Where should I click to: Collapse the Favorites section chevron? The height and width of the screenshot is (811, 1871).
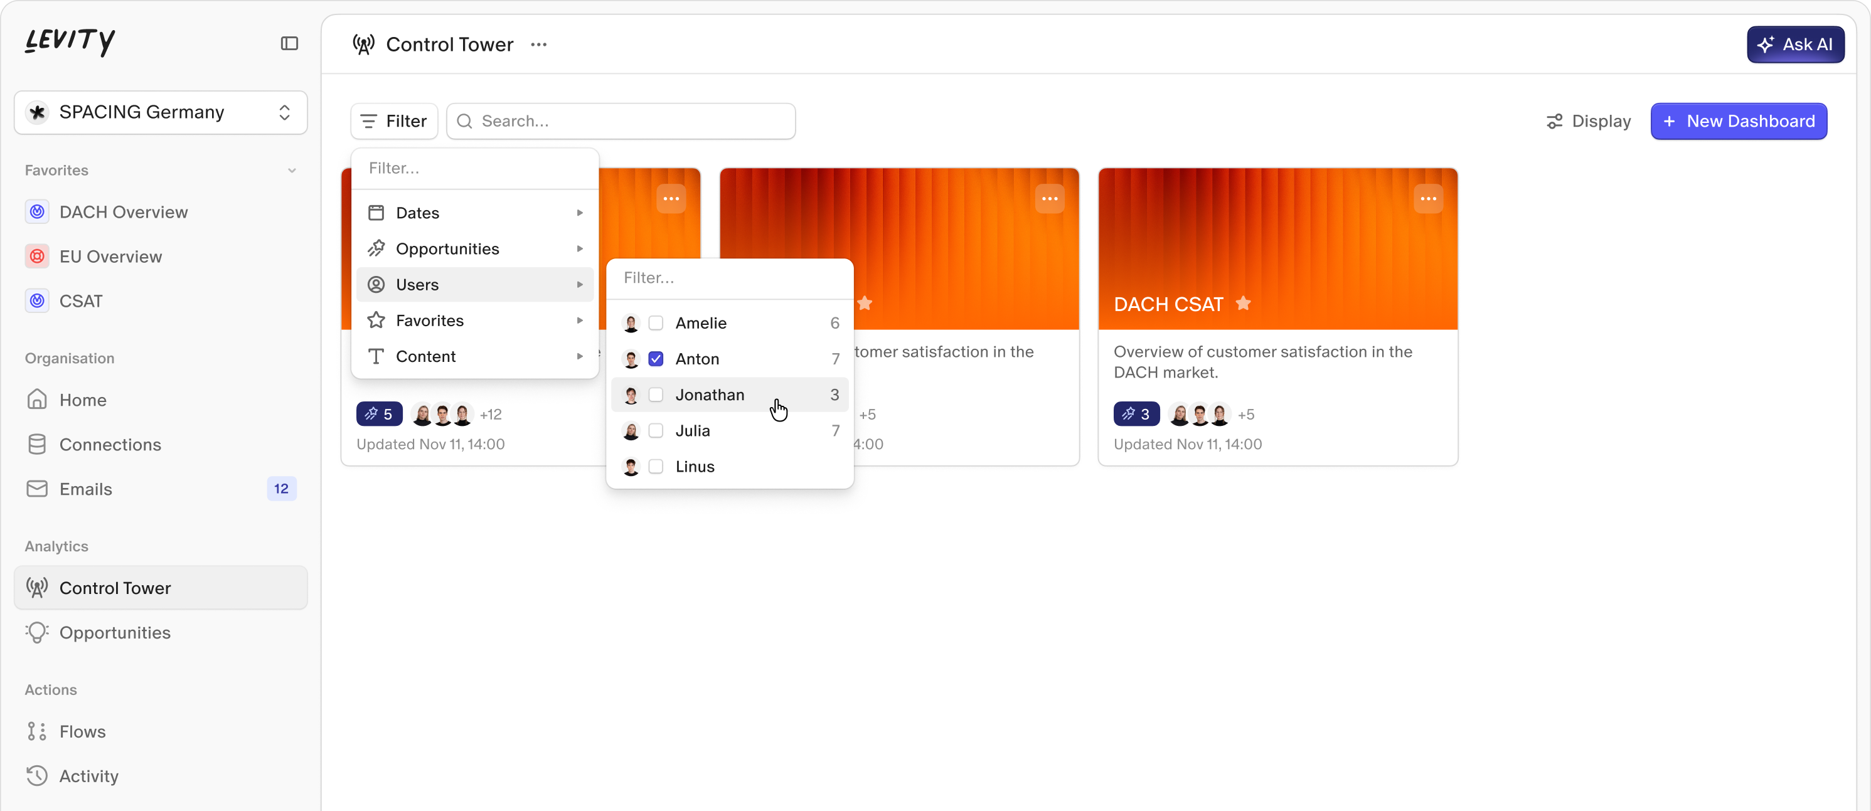click(291, 171)
